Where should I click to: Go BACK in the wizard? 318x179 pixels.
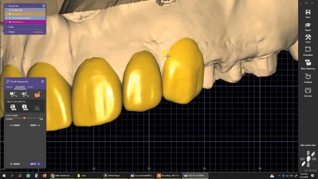pyautogui.click(x=15, y=164)
